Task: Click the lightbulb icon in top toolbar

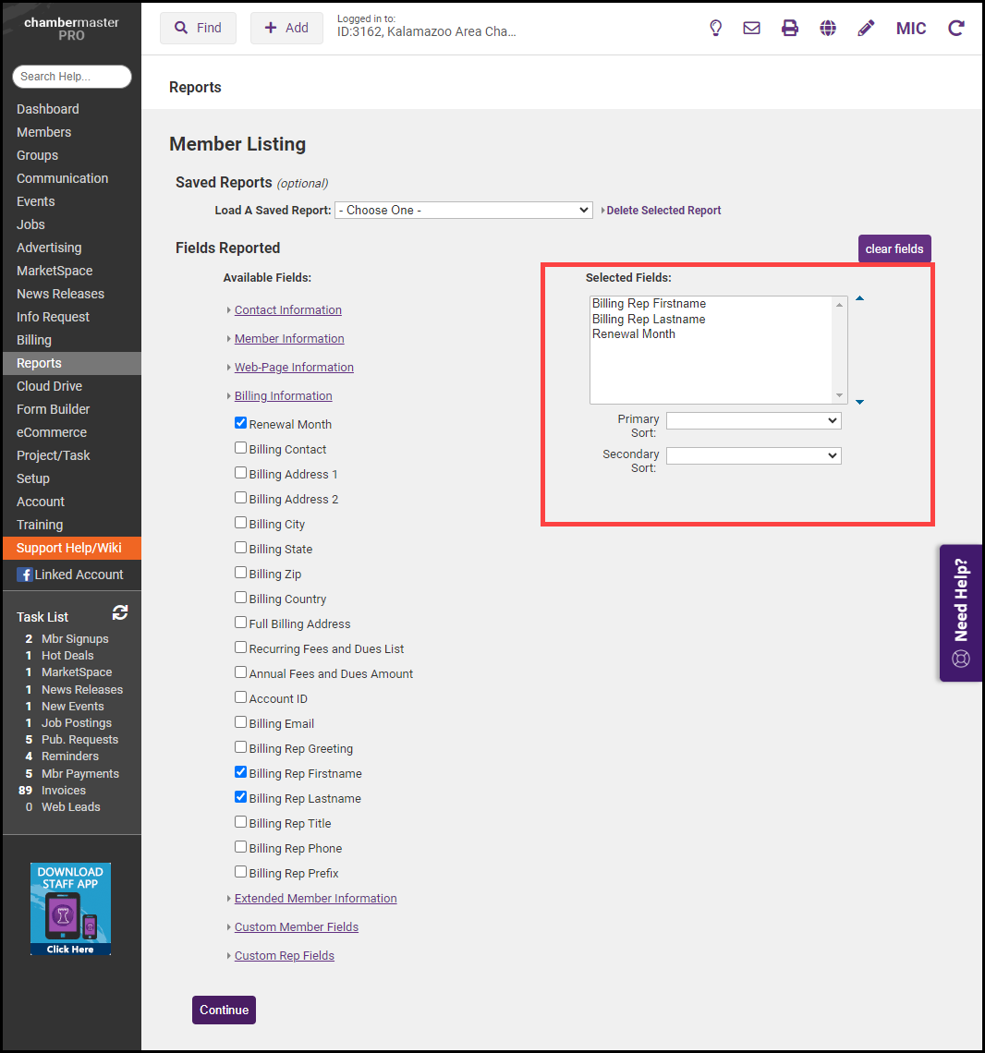Action: pos(715,28)
